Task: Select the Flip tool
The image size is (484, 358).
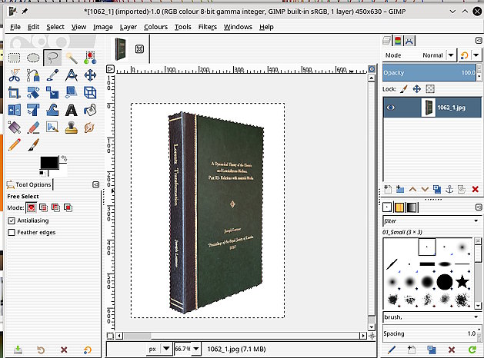Action: (14, 110)
